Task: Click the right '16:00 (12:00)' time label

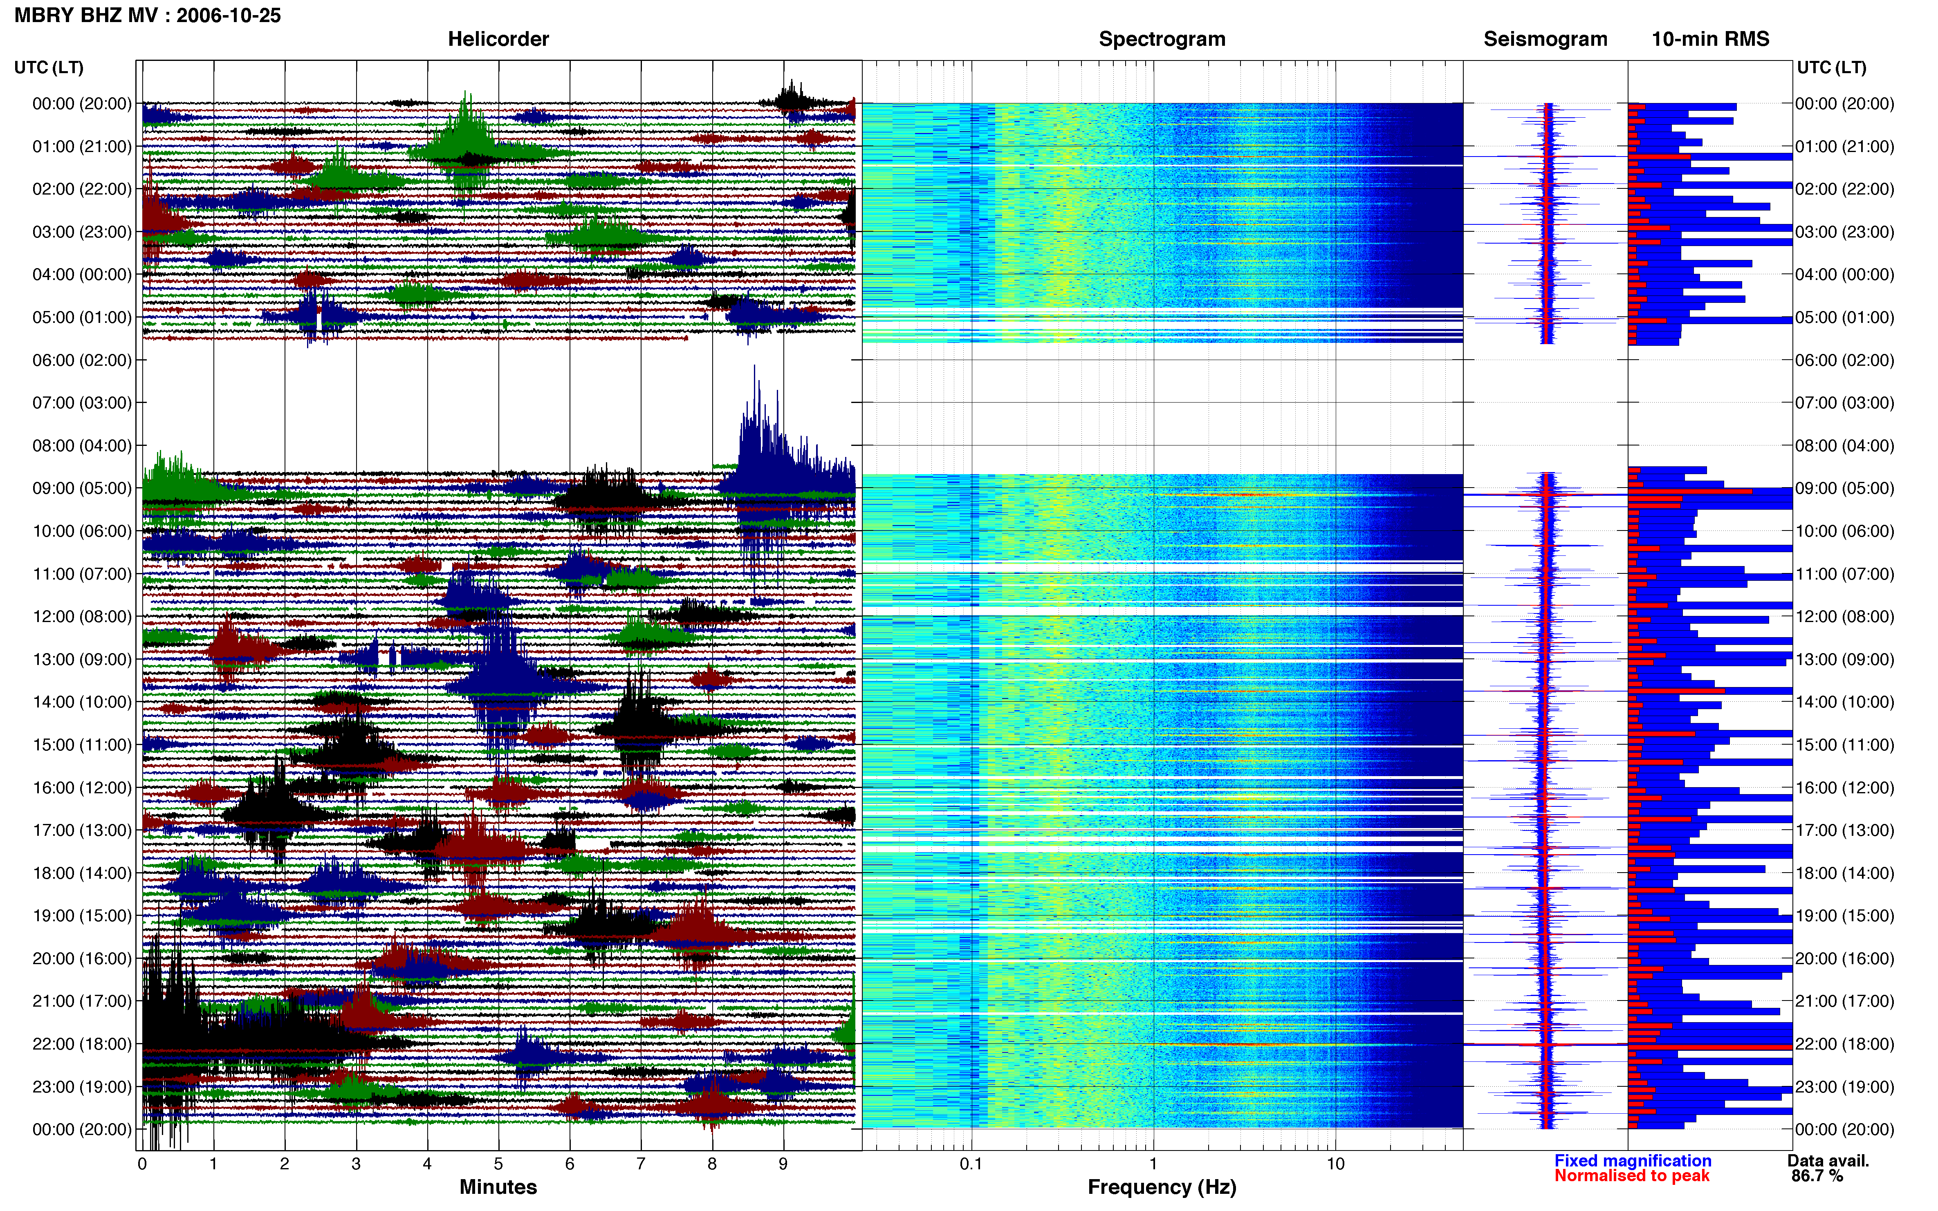Action: (1845, 787)
